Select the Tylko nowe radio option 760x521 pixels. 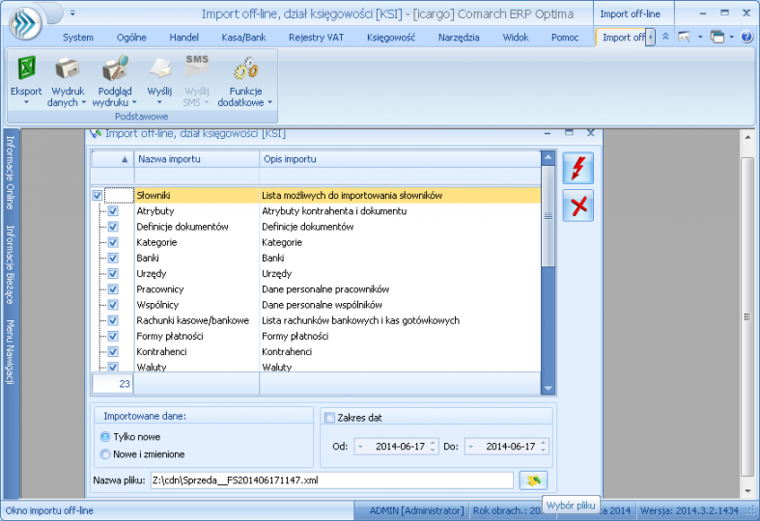click(105, 437)
